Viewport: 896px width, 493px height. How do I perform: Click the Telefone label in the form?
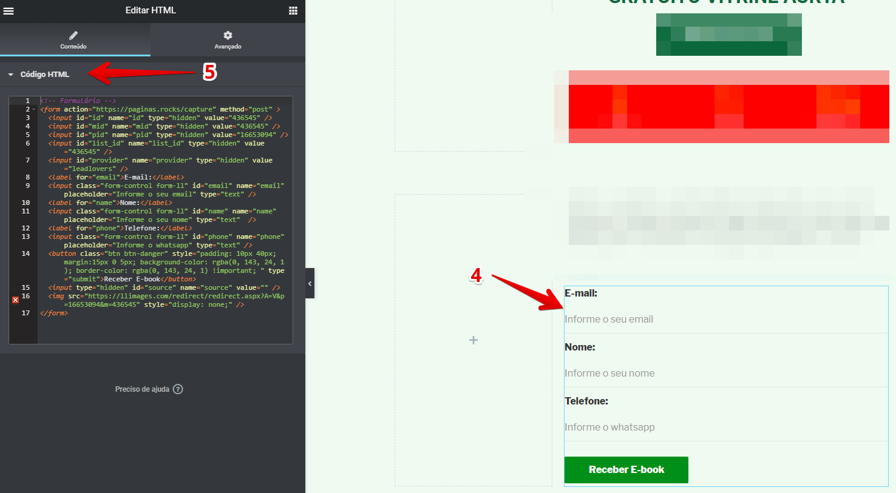tap(586, 401)
